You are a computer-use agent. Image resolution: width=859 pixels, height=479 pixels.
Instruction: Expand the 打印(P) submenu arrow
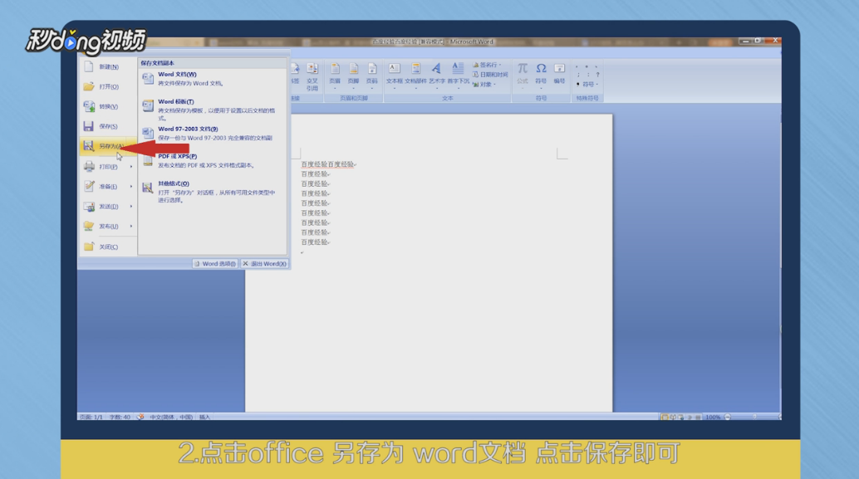[x=131, y=166]
